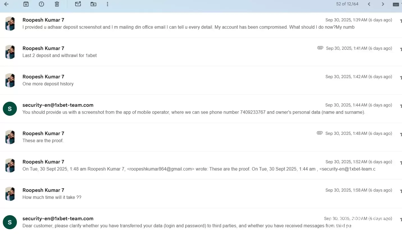
Task: Click the green S avatar at bottom message
Action: (10, 222)
